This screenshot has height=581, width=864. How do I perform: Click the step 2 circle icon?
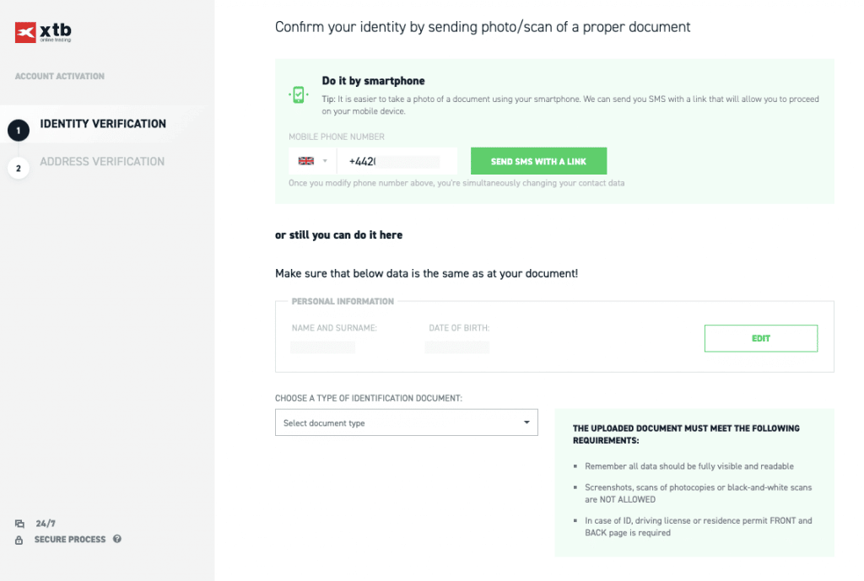pos(18,168)
